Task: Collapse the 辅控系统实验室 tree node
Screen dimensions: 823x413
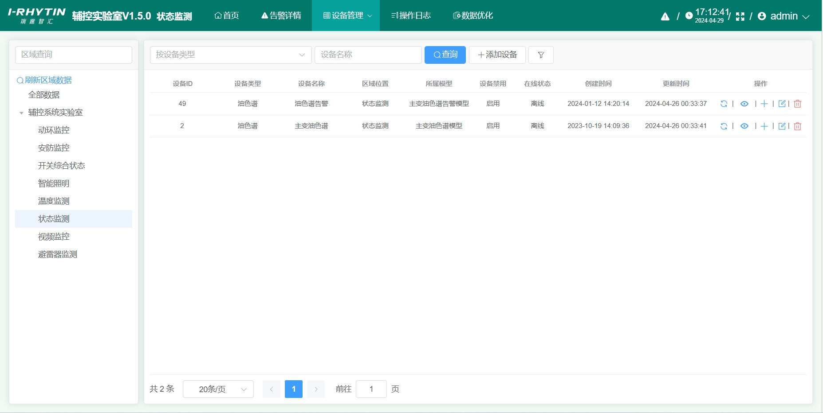Action: coord(21,113)
